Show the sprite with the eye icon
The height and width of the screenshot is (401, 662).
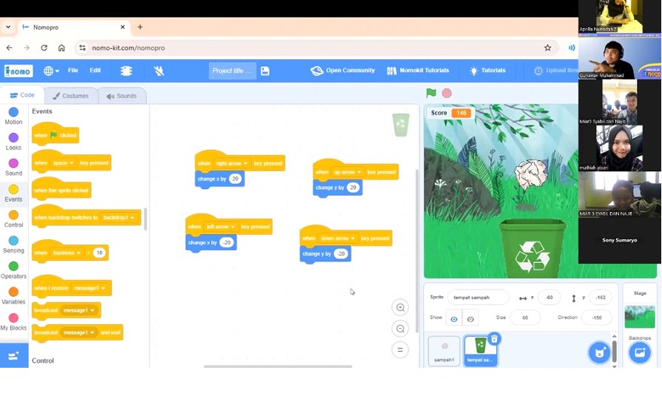pyautogui.click(x=454, y=319)
